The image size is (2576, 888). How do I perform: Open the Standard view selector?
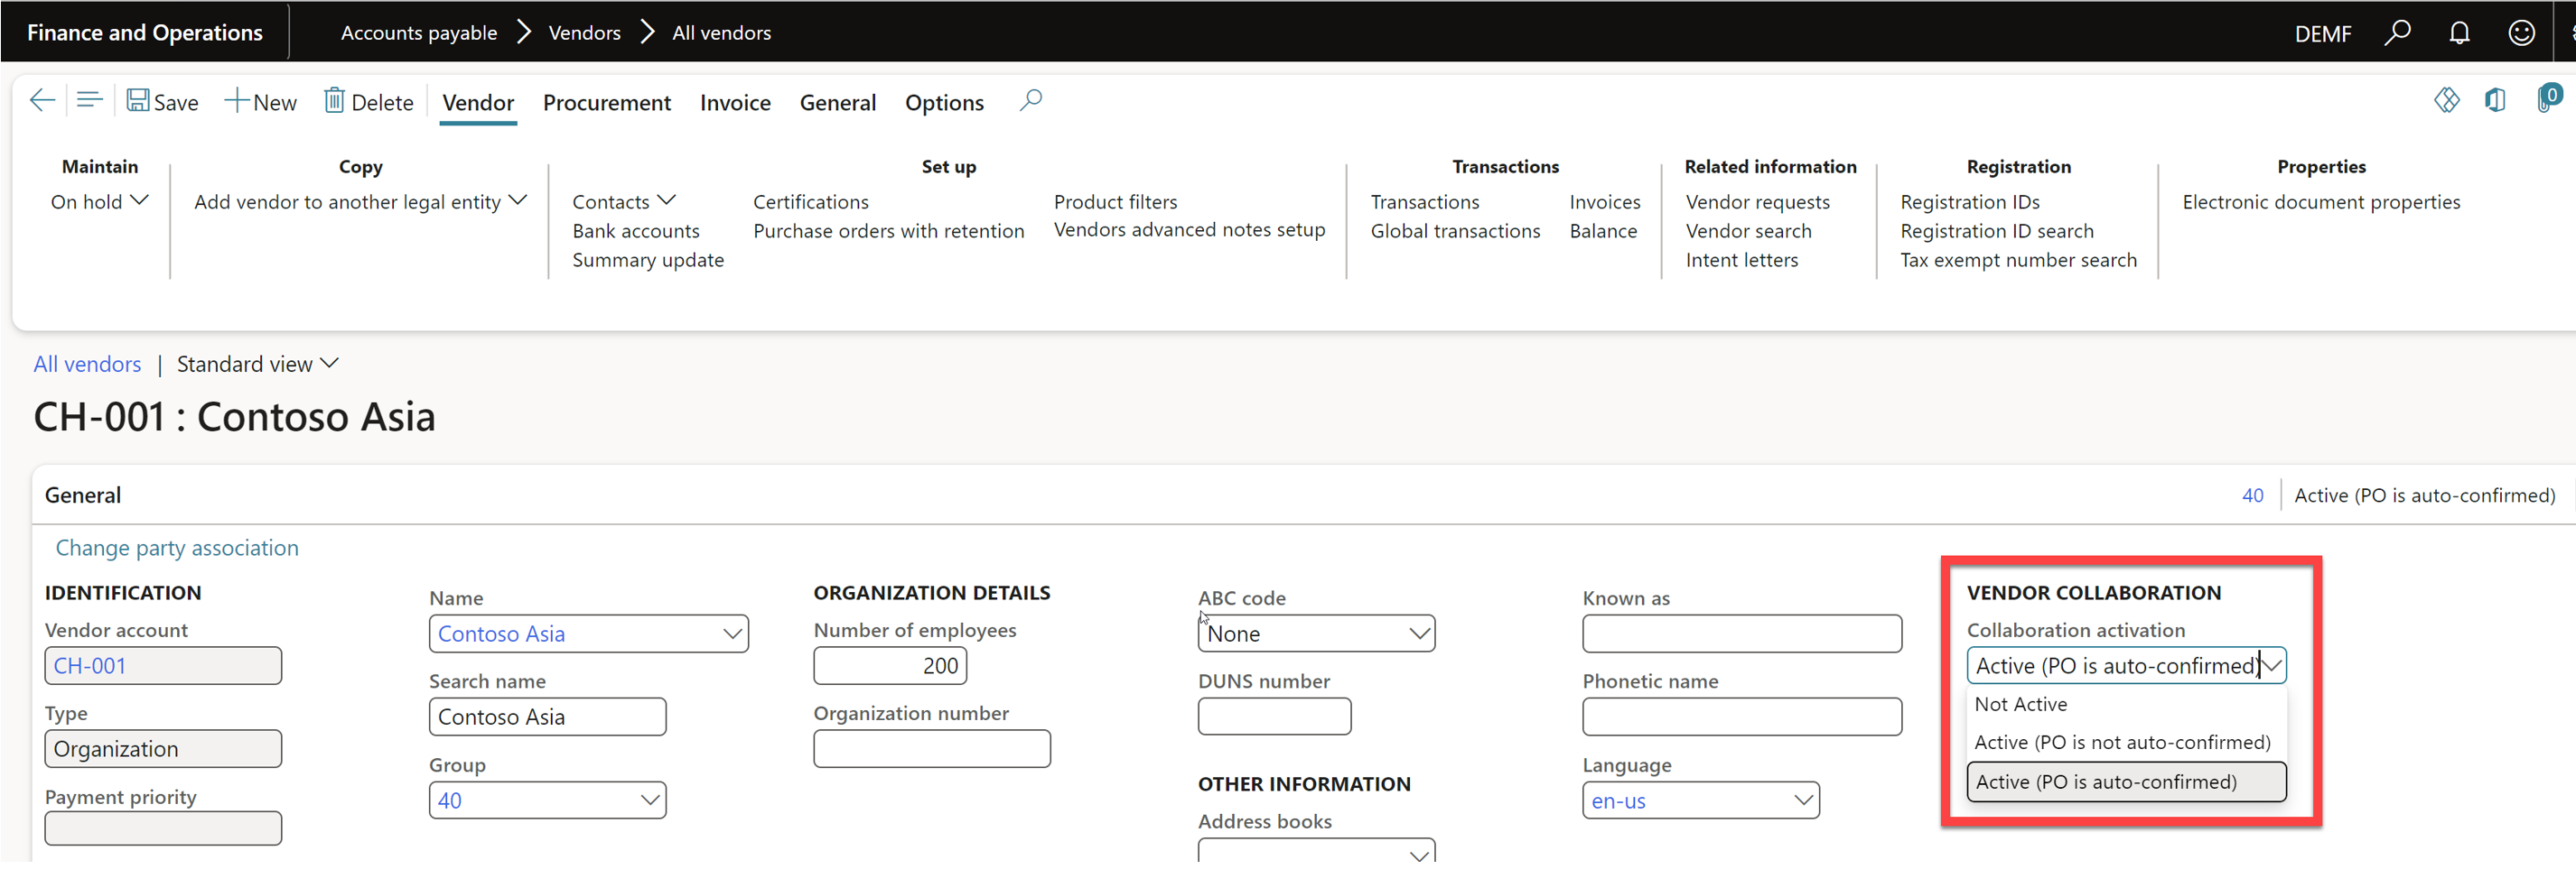[258, 365]
